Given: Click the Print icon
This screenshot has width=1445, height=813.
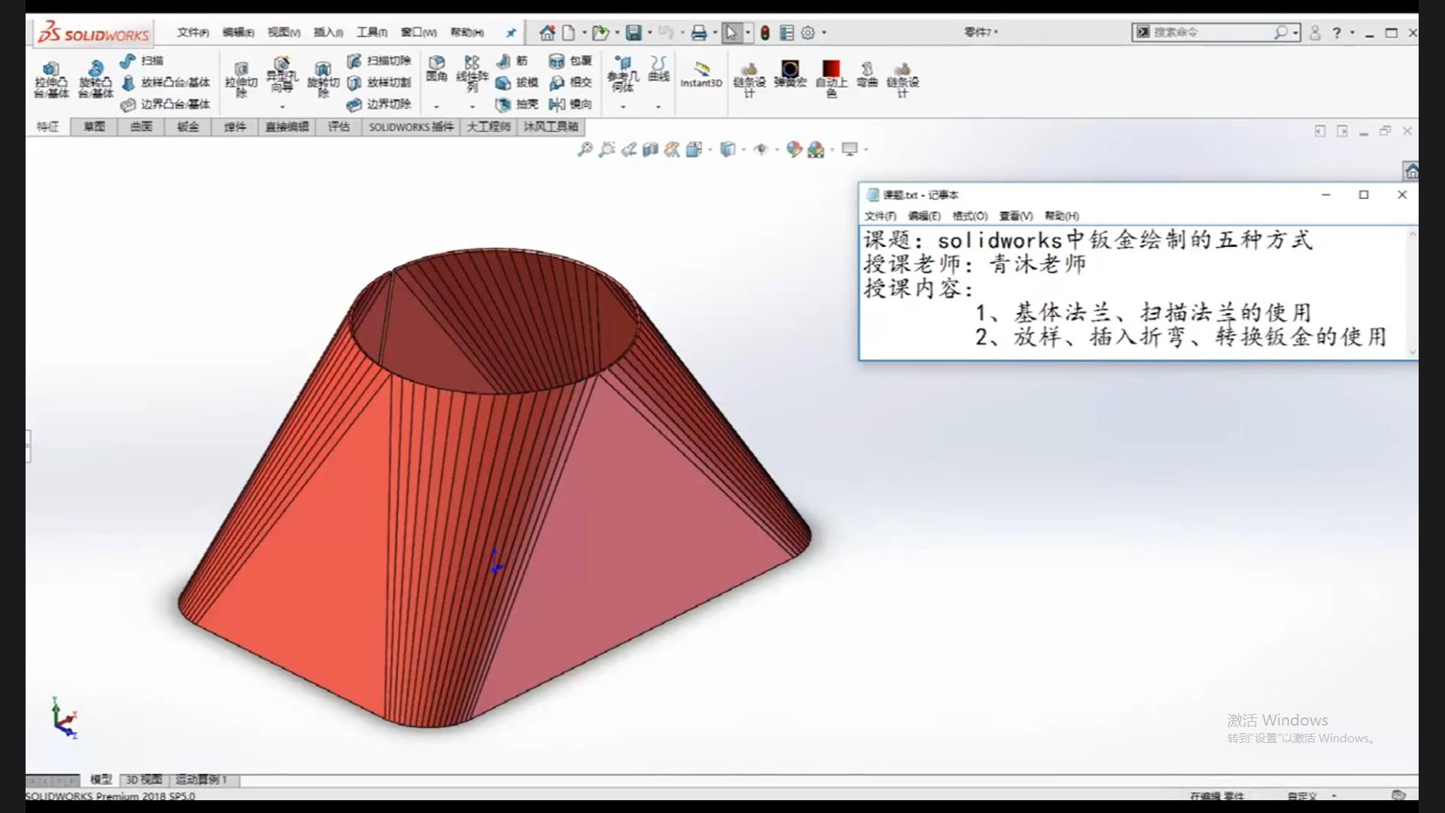Looking at the screenshot, I should (699, 32).
